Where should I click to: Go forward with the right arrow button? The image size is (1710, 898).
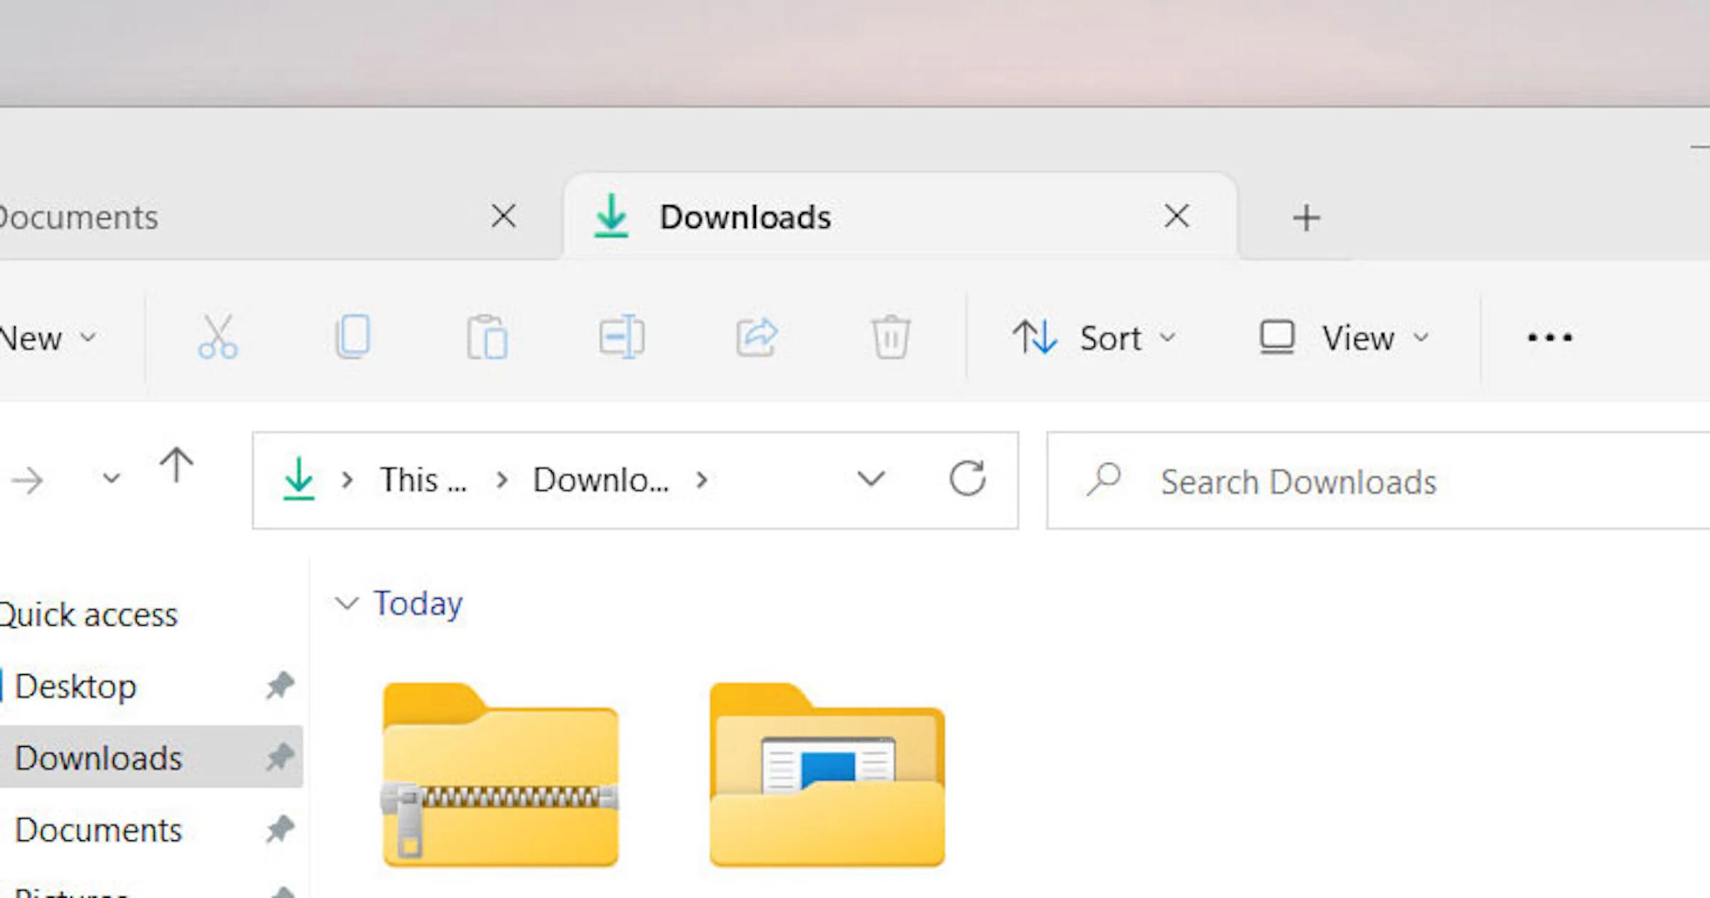click(28, 480)
